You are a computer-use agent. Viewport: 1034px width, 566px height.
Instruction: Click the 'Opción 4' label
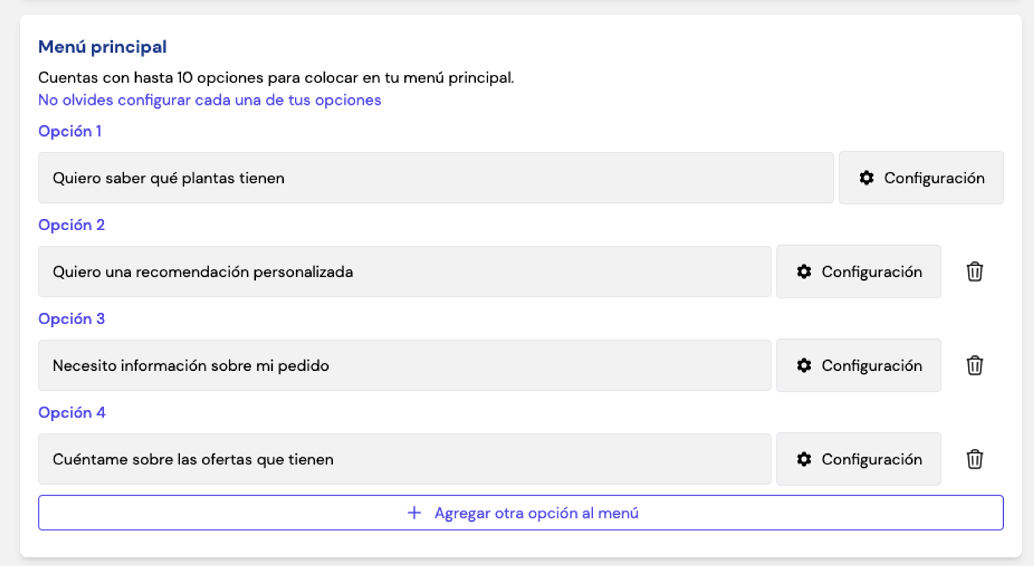pos(72,412)
